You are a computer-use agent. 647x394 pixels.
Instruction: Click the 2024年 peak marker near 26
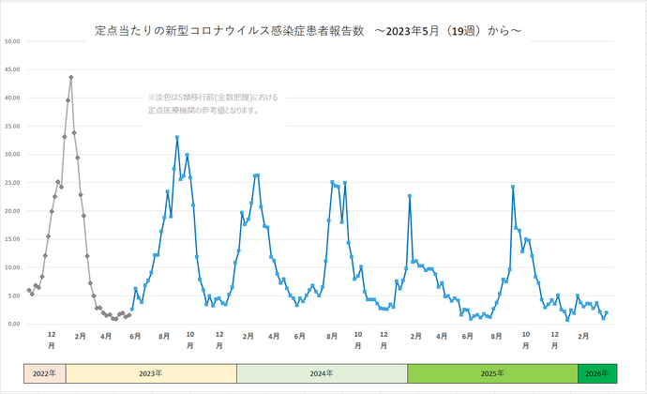[x=258, y=175]
